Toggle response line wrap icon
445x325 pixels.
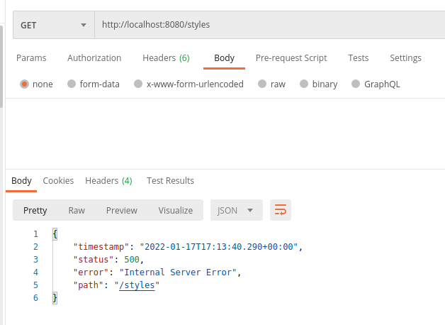click(x=281, y=210)
